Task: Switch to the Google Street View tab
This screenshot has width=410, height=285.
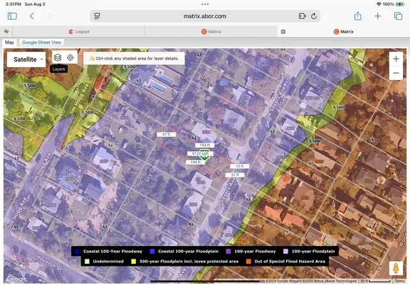Action: 42,42
